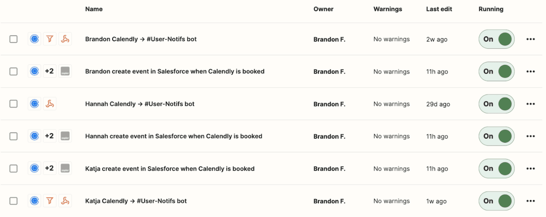Image resolution: width=546 pixels, height=217 pixels.
Task: Check the Hannah Calendly User-Notifs bot row
Action: [14, 104]
